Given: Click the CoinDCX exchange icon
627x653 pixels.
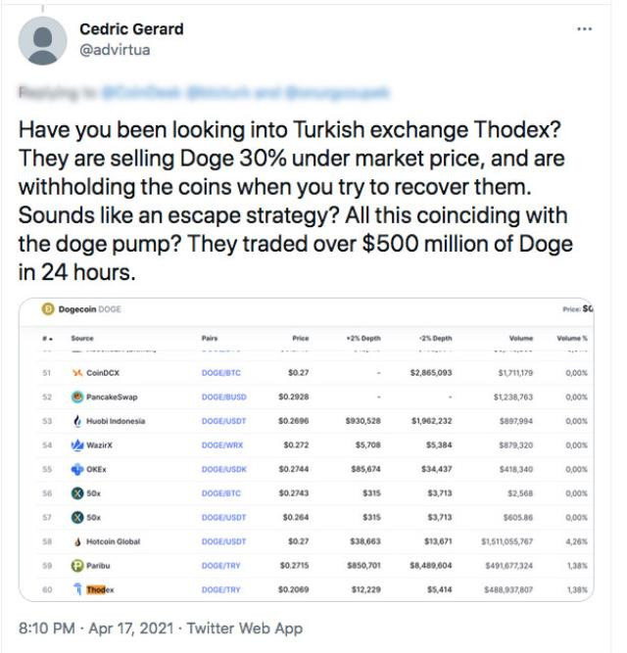Looking at the screenshot, I should (77, 372).
